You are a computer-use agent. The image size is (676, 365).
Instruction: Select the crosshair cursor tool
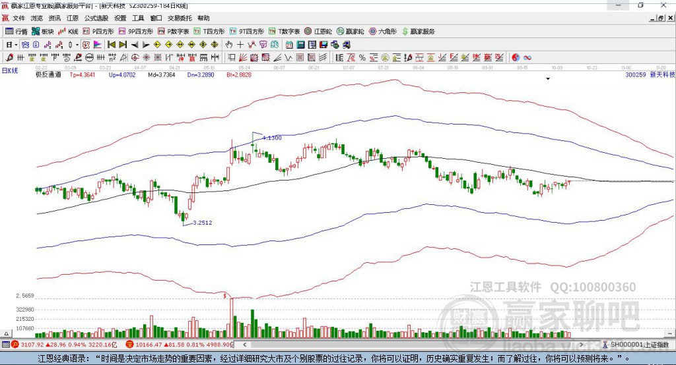pos(240,45)
